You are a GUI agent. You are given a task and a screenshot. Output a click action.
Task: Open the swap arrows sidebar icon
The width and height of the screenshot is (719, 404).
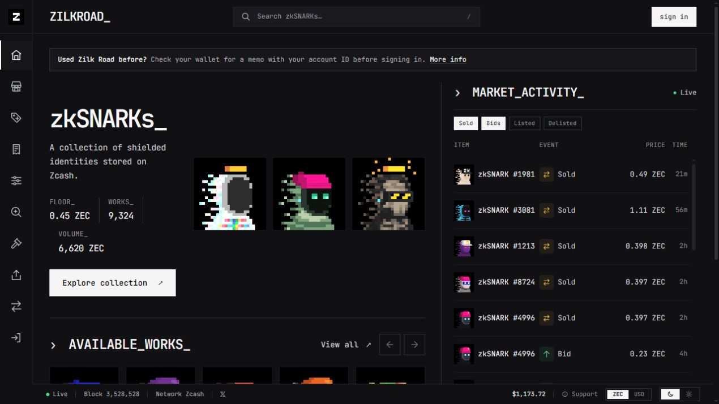pos(16,306)
